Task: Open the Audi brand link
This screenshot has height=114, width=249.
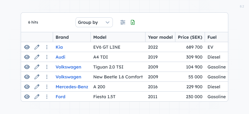Action: tap(60, 57)
